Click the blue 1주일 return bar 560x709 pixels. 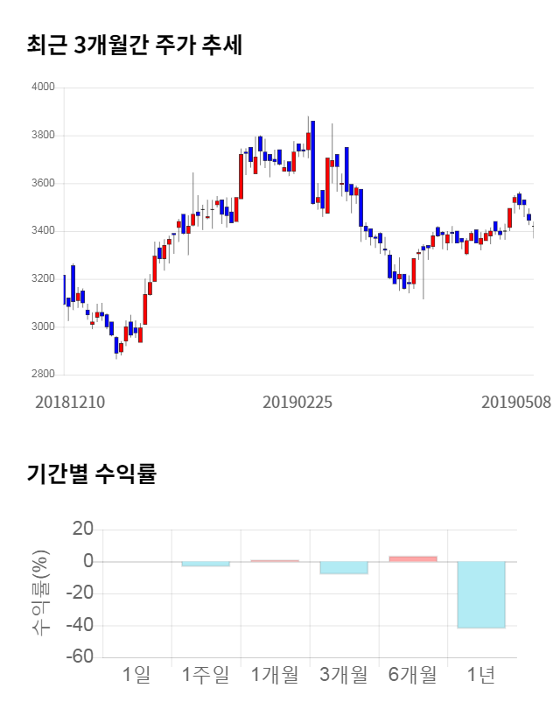click(206, 564)
